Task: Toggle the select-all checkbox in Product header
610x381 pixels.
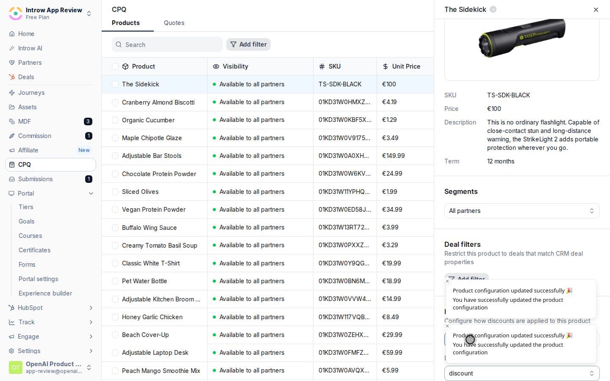Action: coord(115,66)
